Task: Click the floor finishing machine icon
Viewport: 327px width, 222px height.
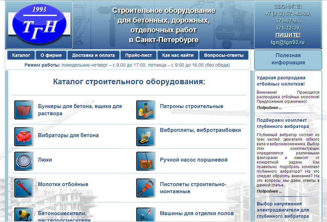Action: [x=146, y=214]
